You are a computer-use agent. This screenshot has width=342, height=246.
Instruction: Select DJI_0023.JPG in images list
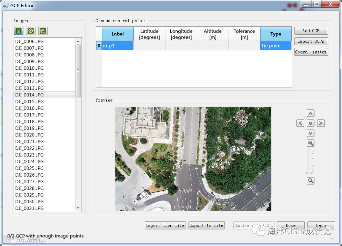tap(45, 155)
